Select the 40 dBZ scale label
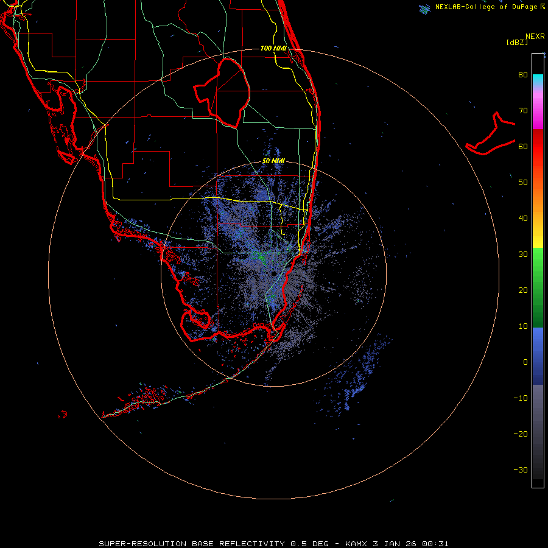The image size is (548, 548). 523,219
